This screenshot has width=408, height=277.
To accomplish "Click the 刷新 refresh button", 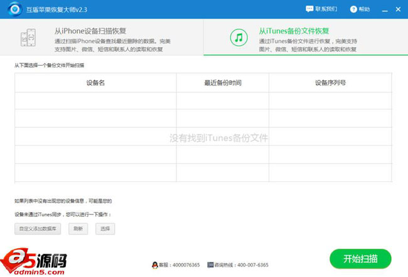I will (78, 229).
